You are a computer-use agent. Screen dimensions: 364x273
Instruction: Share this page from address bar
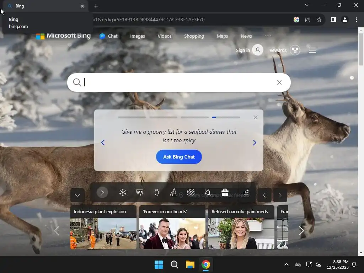tap(308, 20)
